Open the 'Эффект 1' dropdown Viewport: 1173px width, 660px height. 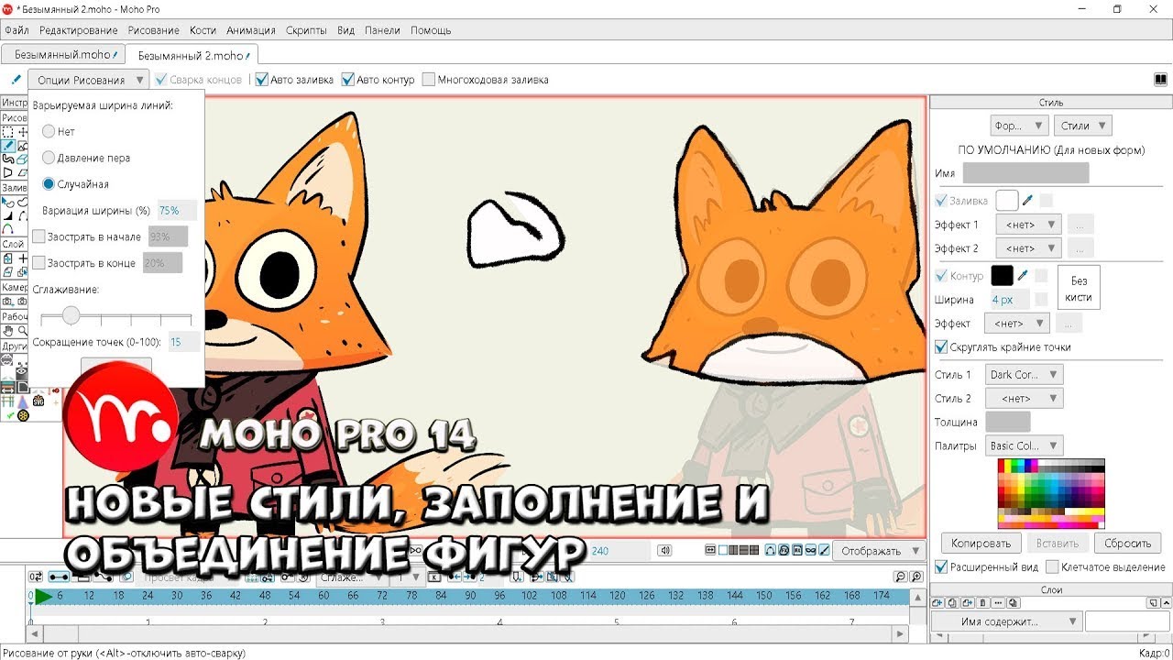tap(1028, 224)
